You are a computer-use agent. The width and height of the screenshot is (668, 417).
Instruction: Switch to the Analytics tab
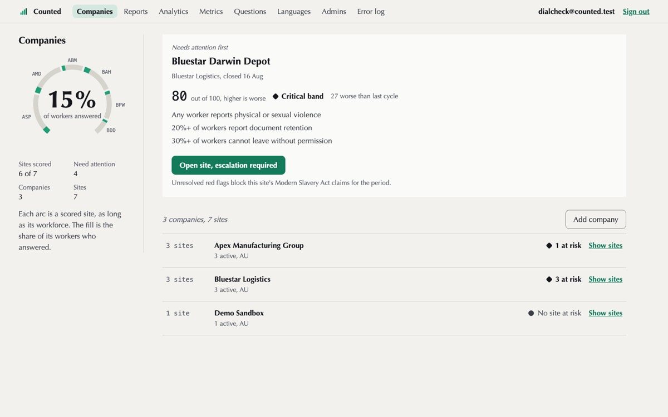pyautogui.click(x=173, y=11)
